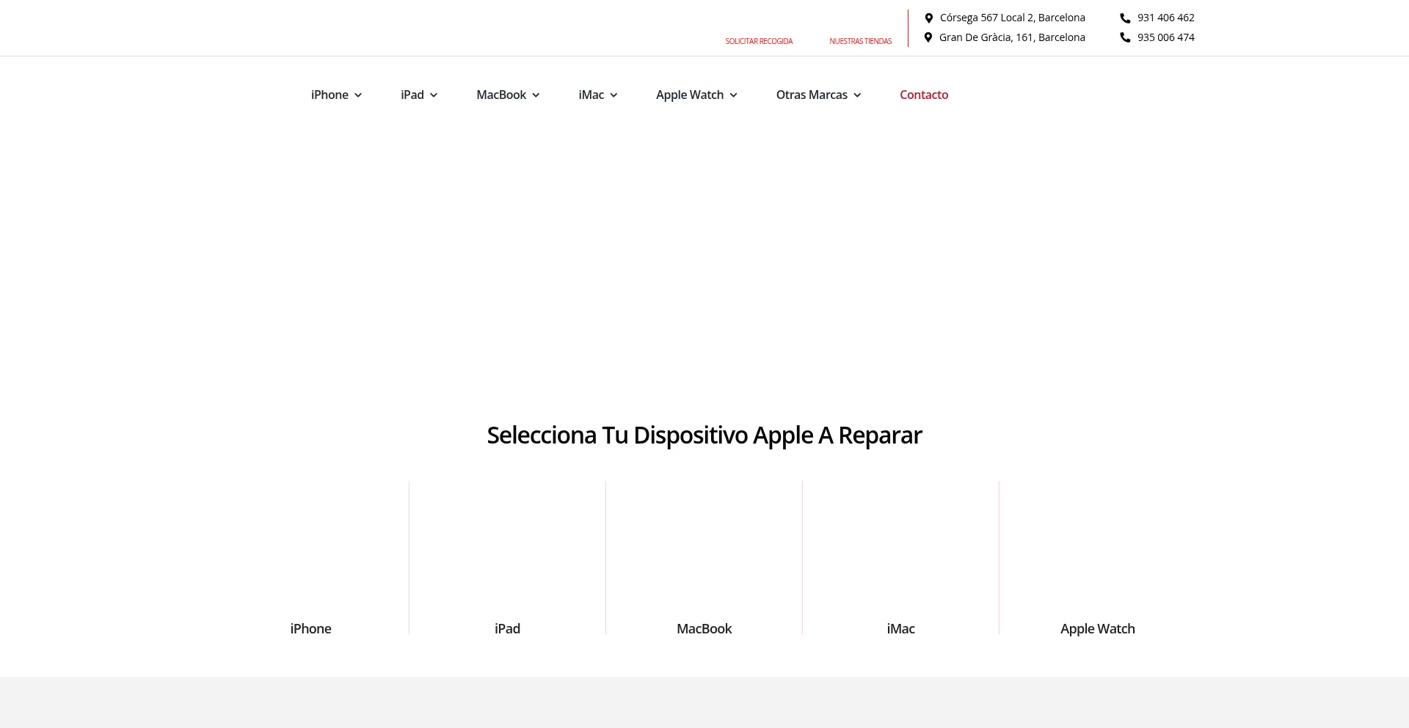Click the Nuestras Tiendas link
The width and height of the screenshot is (1409, 728).
point(860,41)
